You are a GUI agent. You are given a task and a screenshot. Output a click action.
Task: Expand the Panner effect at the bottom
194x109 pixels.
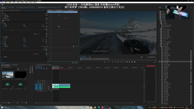[1, 57]
